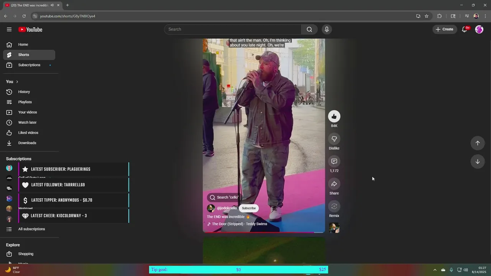The image size is (491, 276).
Task: View site information icon in address bar
Action: [35, 16]
